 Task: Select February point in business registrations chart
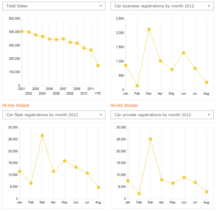(x=137, y=86)
